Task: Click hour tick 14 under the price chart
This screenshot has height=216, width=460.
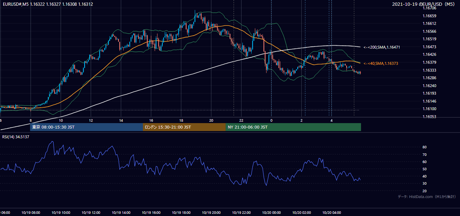Action: [x=121, y=120]
